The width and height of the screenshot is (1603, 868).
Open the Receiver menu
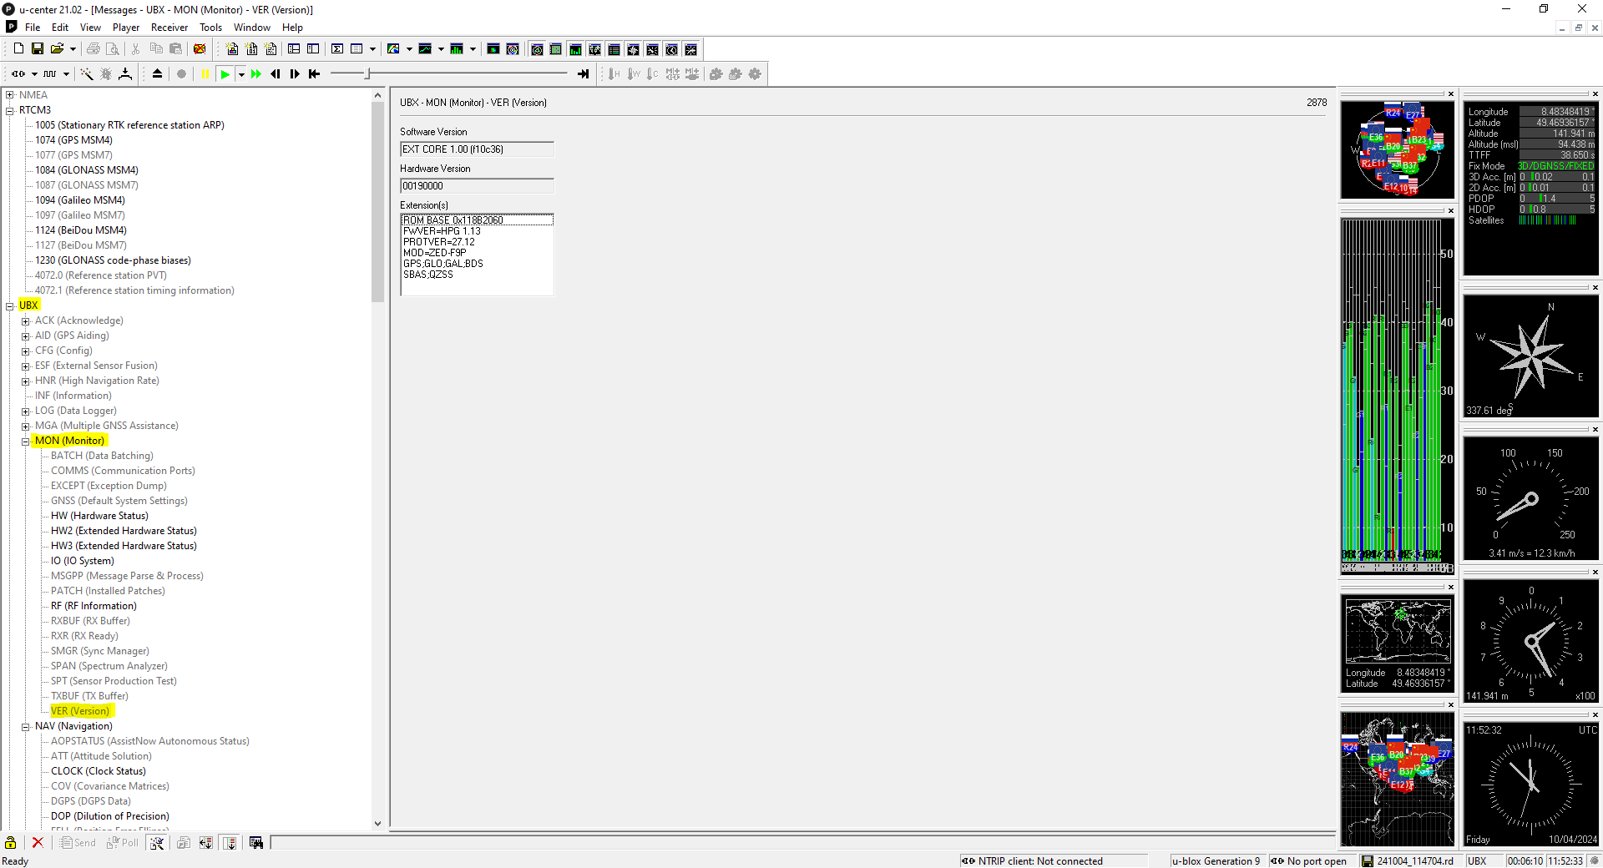point(169,28)
